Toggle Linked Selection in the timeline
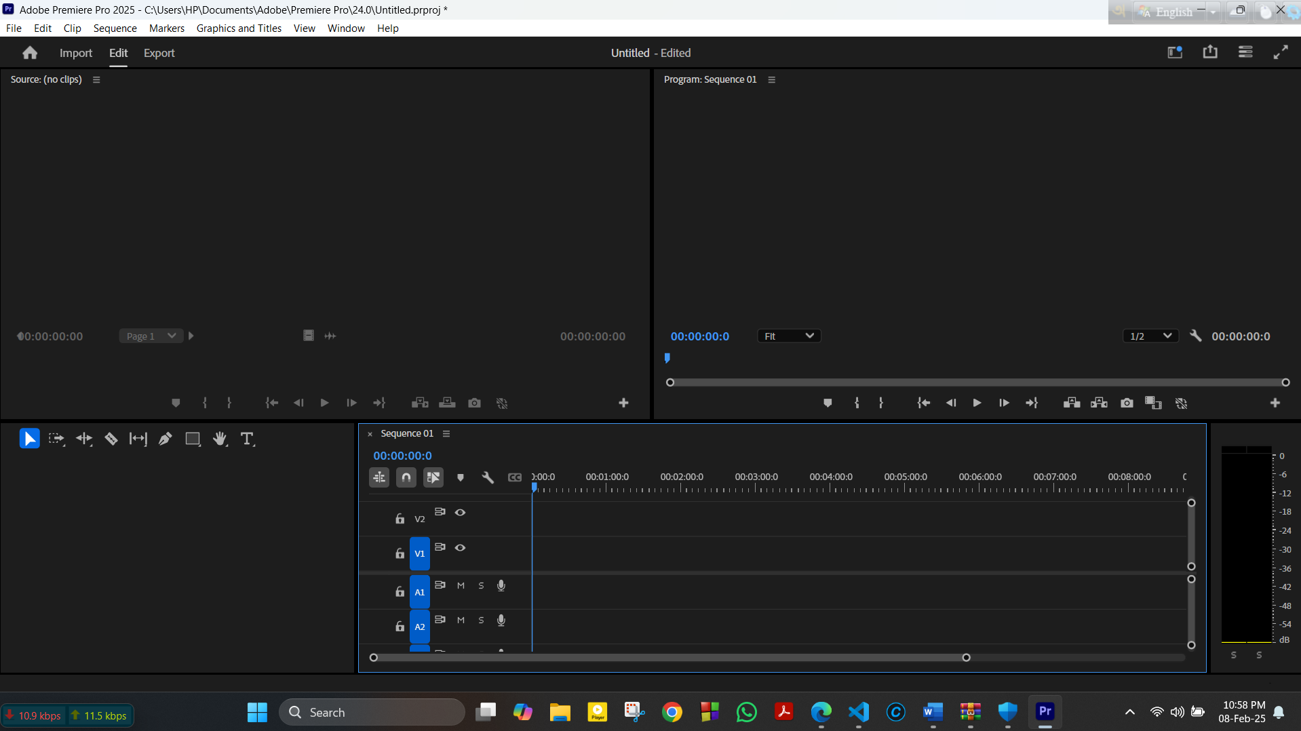Screen dimensions: 1301x731 [433, 477]
